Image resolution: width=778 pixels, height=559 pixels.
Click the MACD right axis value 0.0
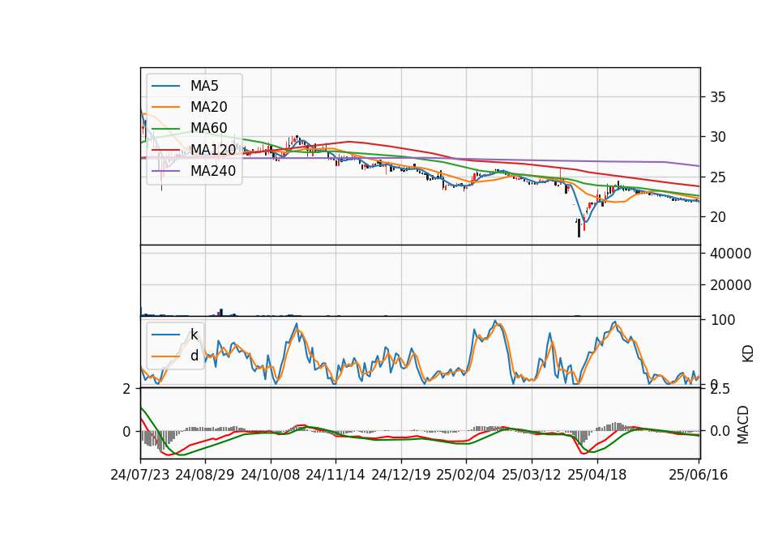pyautogui.click(x=720, y=431)
